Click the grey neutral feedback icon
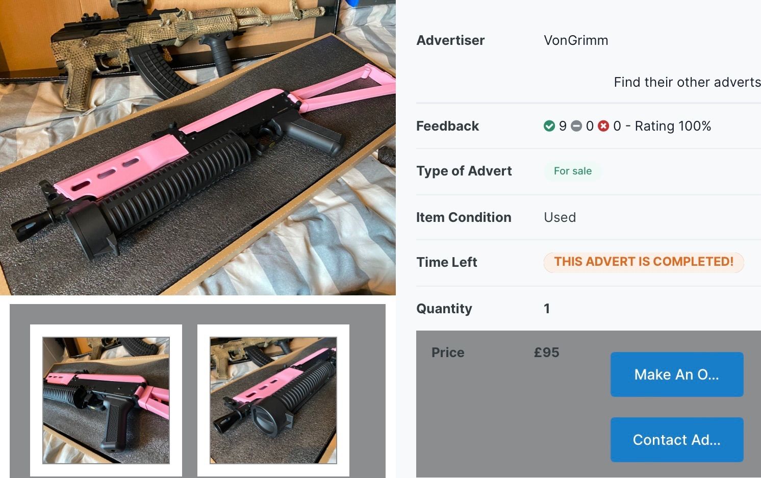This screenshot has height=478, width=761. click(576, 126)
